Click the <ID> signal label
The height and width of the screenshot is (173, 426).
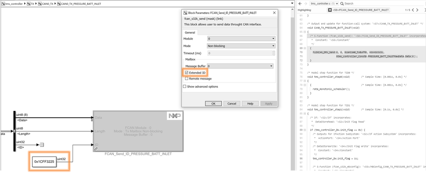20,147
